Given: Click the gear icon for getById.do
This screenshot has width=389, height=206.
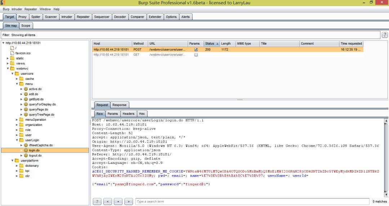Looking at the screenshot, I should click(26, 99).
